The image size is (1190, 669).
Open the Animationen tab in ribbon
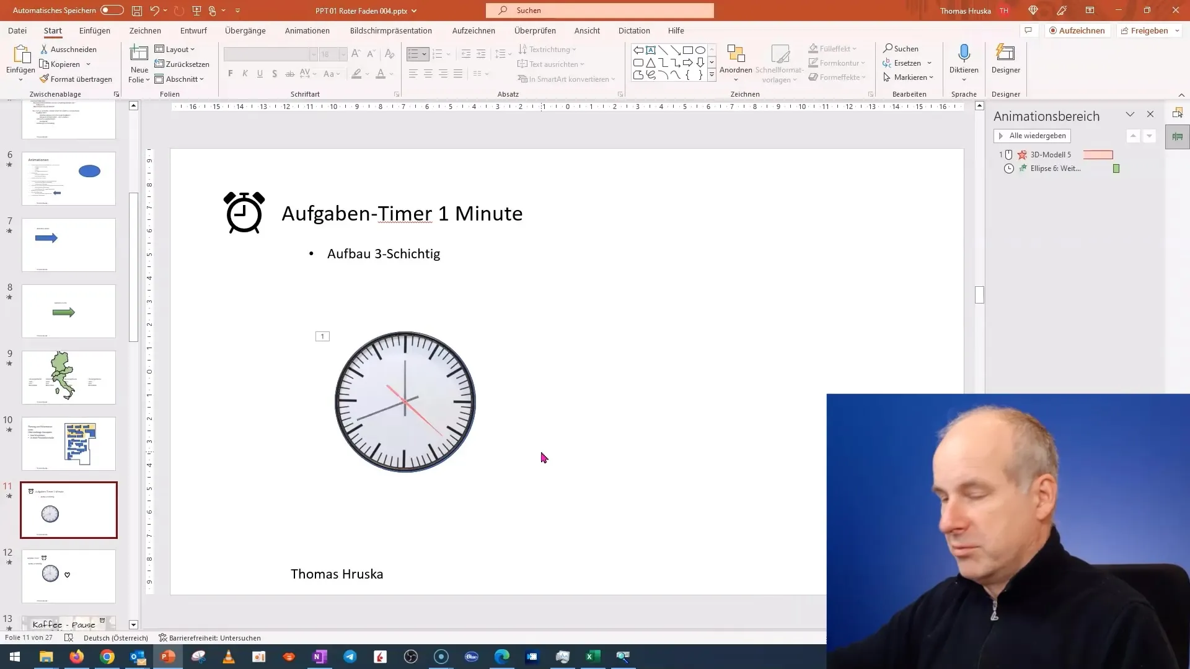pyautogui.click(x=307, y=30)
